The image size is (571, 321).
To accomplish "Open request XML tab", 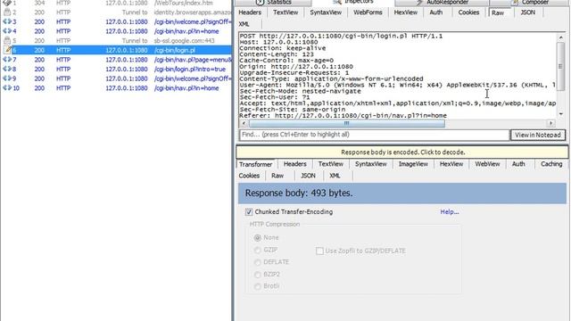I will point(244,24).
